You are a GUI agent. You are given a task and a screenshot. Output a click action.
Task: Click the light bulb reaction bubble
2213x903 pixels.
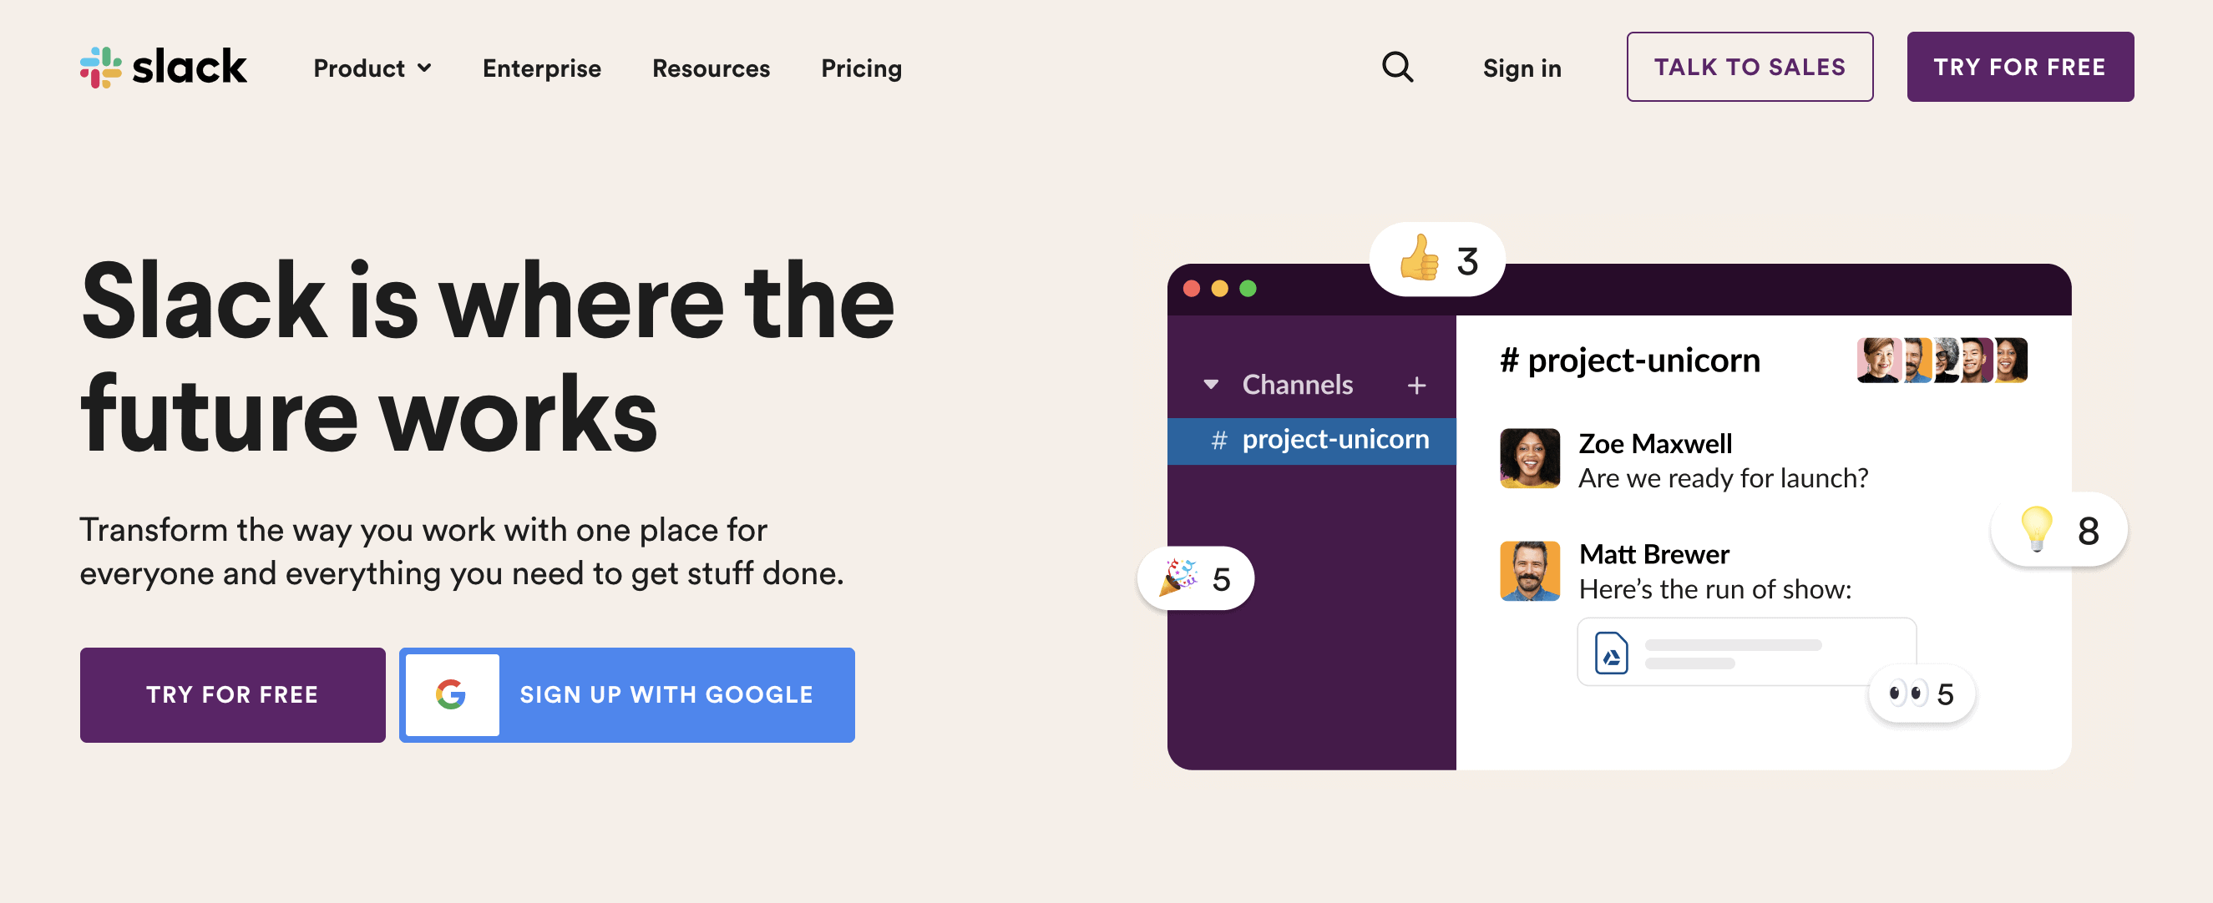tap(2059, 530)
